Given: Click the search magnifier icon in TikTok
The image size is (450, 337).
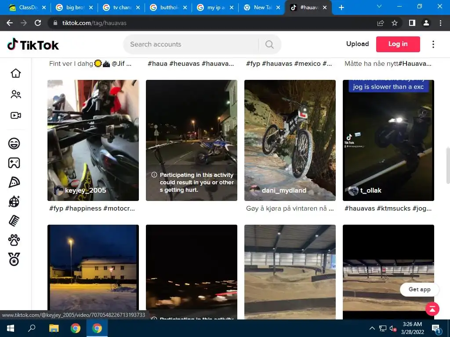Looking at the screenshot, I should tap(269, 44).
